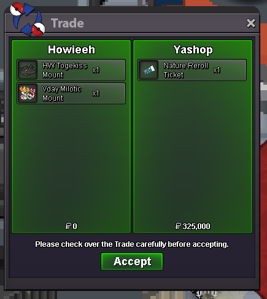This screenshot has height=299, width=267.
Task: Close the Trade window with X
Action: coord(250,23)
